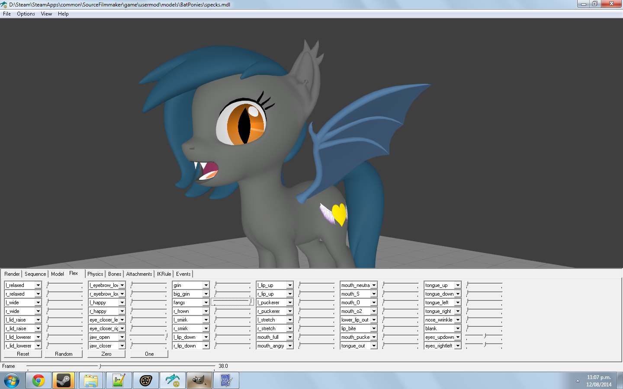Switch to the Sequence tab
The image size is (623, 389).
click(x=35, y=274)
